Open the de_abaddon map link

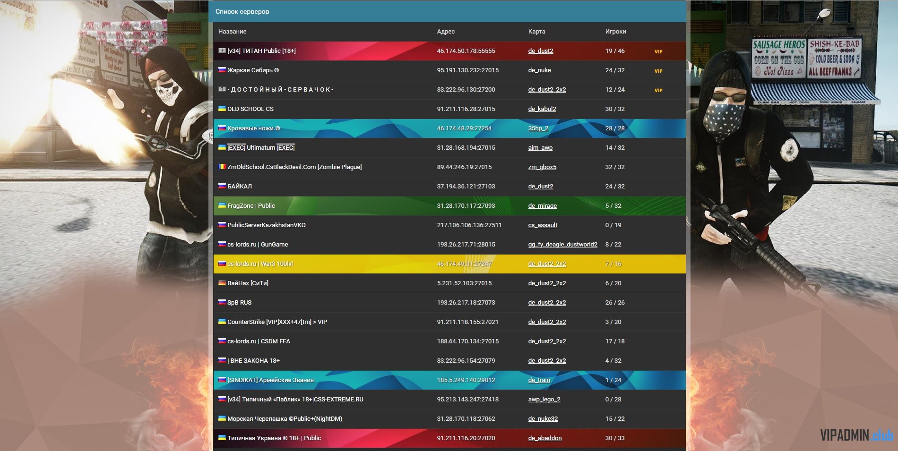(545, 438)
